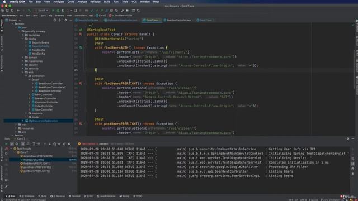The width and height of the screenshot is (358, 201).
Task: Collapse the Test Results root node
Action: coord(11,149)
